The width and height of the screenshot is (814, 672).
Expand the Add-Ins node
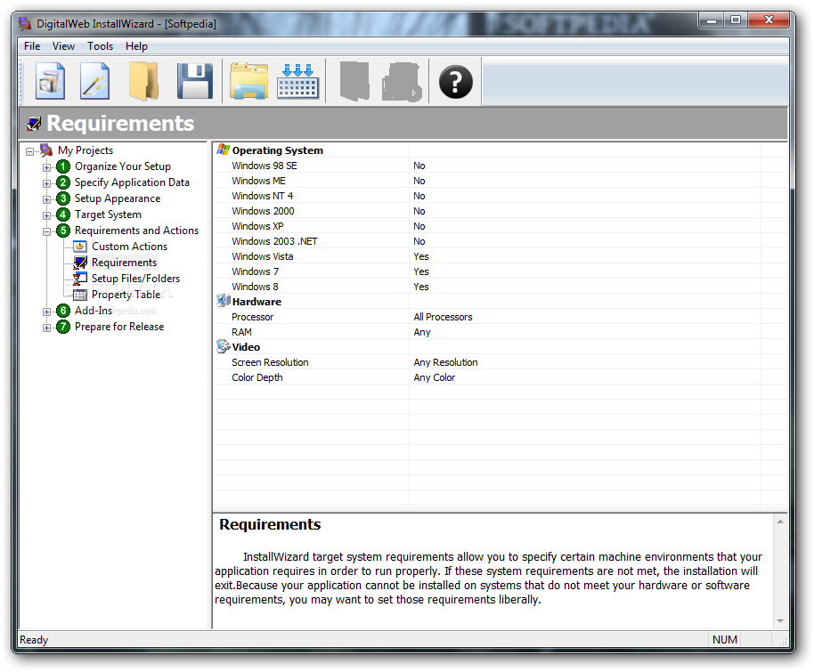(x=46, y=312)
